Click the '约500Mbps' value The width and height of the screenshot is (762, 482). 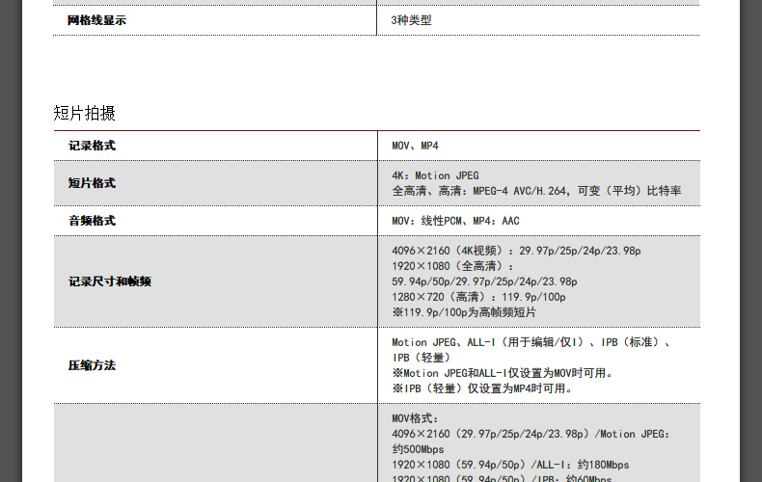pyautogui.click(x=418, y=449)
